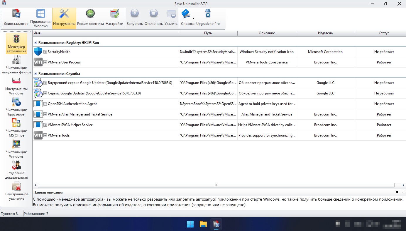
Task: Toggle Внутренний сервис Google Updater checkbox
Action: [45, 83]
